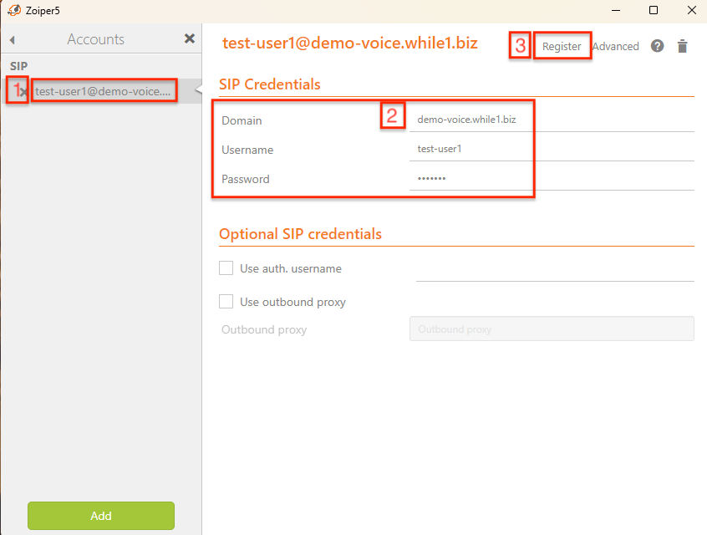This screenshot has width=707, height=535.
Task: Click the Zoiper5 logo in title bar
Action: (x=14, y=11)
